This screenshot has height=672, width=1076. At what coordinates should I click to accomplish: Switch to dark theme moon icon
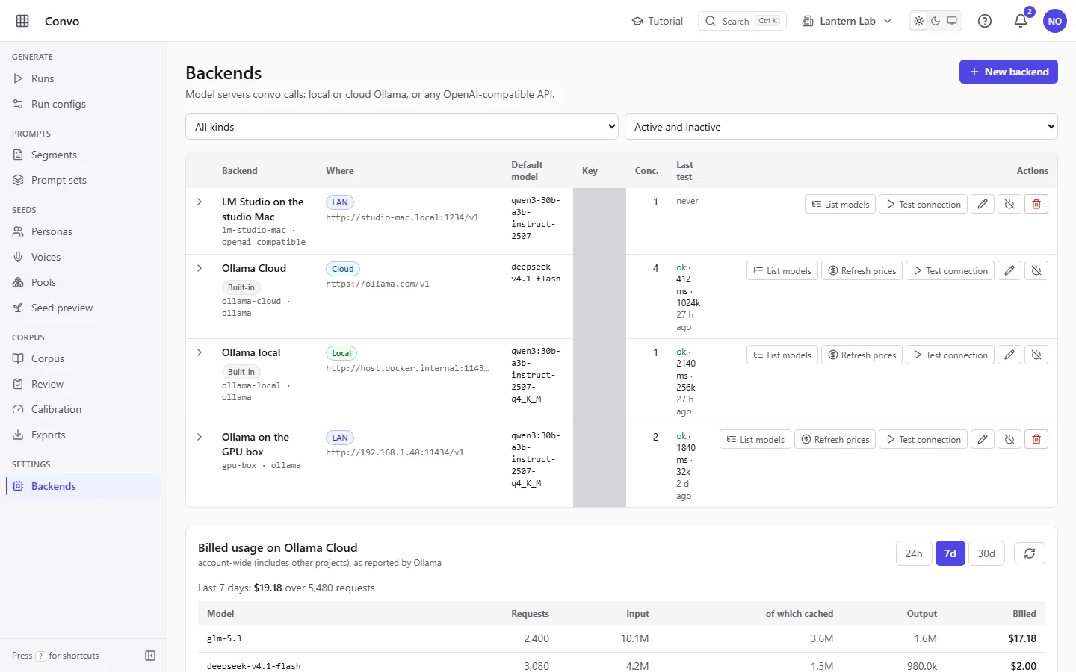[x=936, y=21]
